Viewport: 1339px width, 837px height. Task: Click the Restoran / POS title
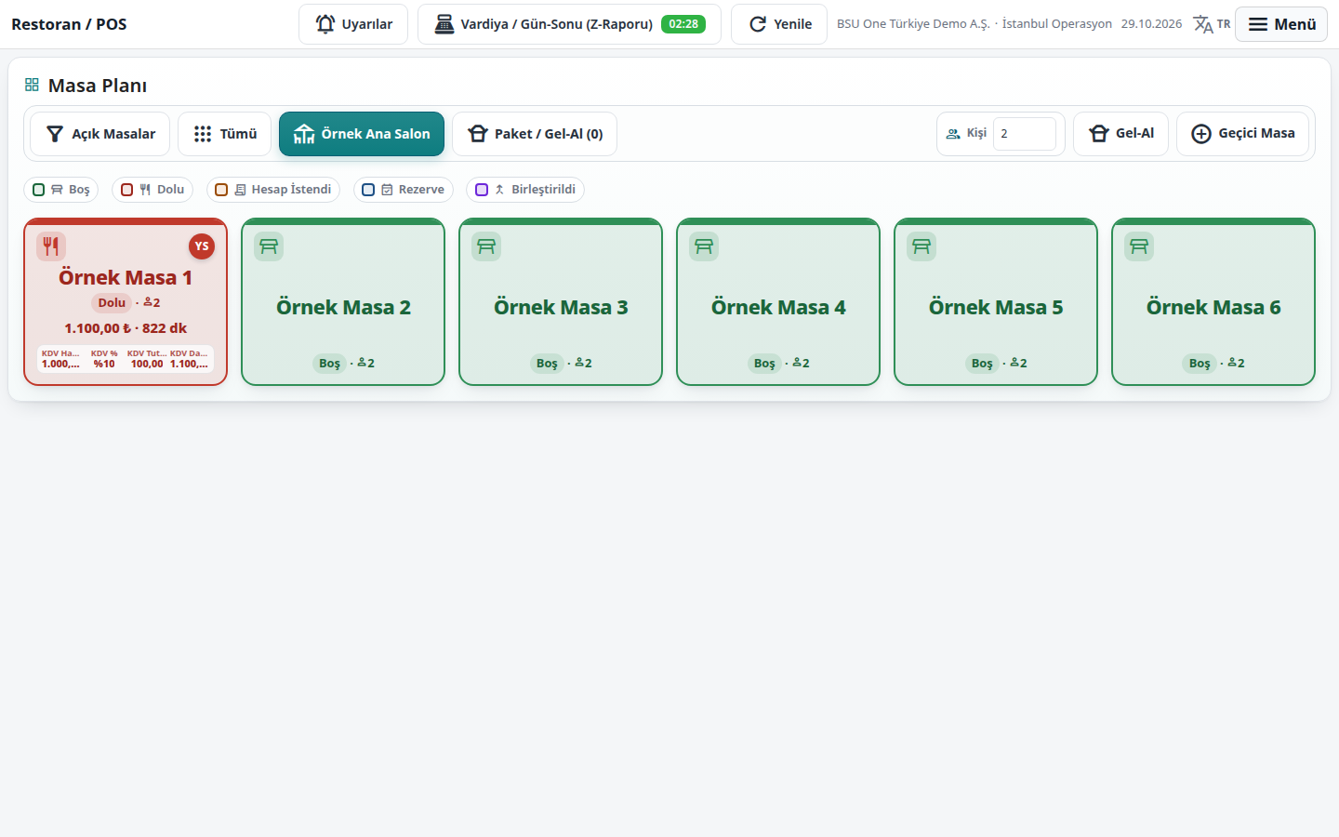tap(69, 24)
